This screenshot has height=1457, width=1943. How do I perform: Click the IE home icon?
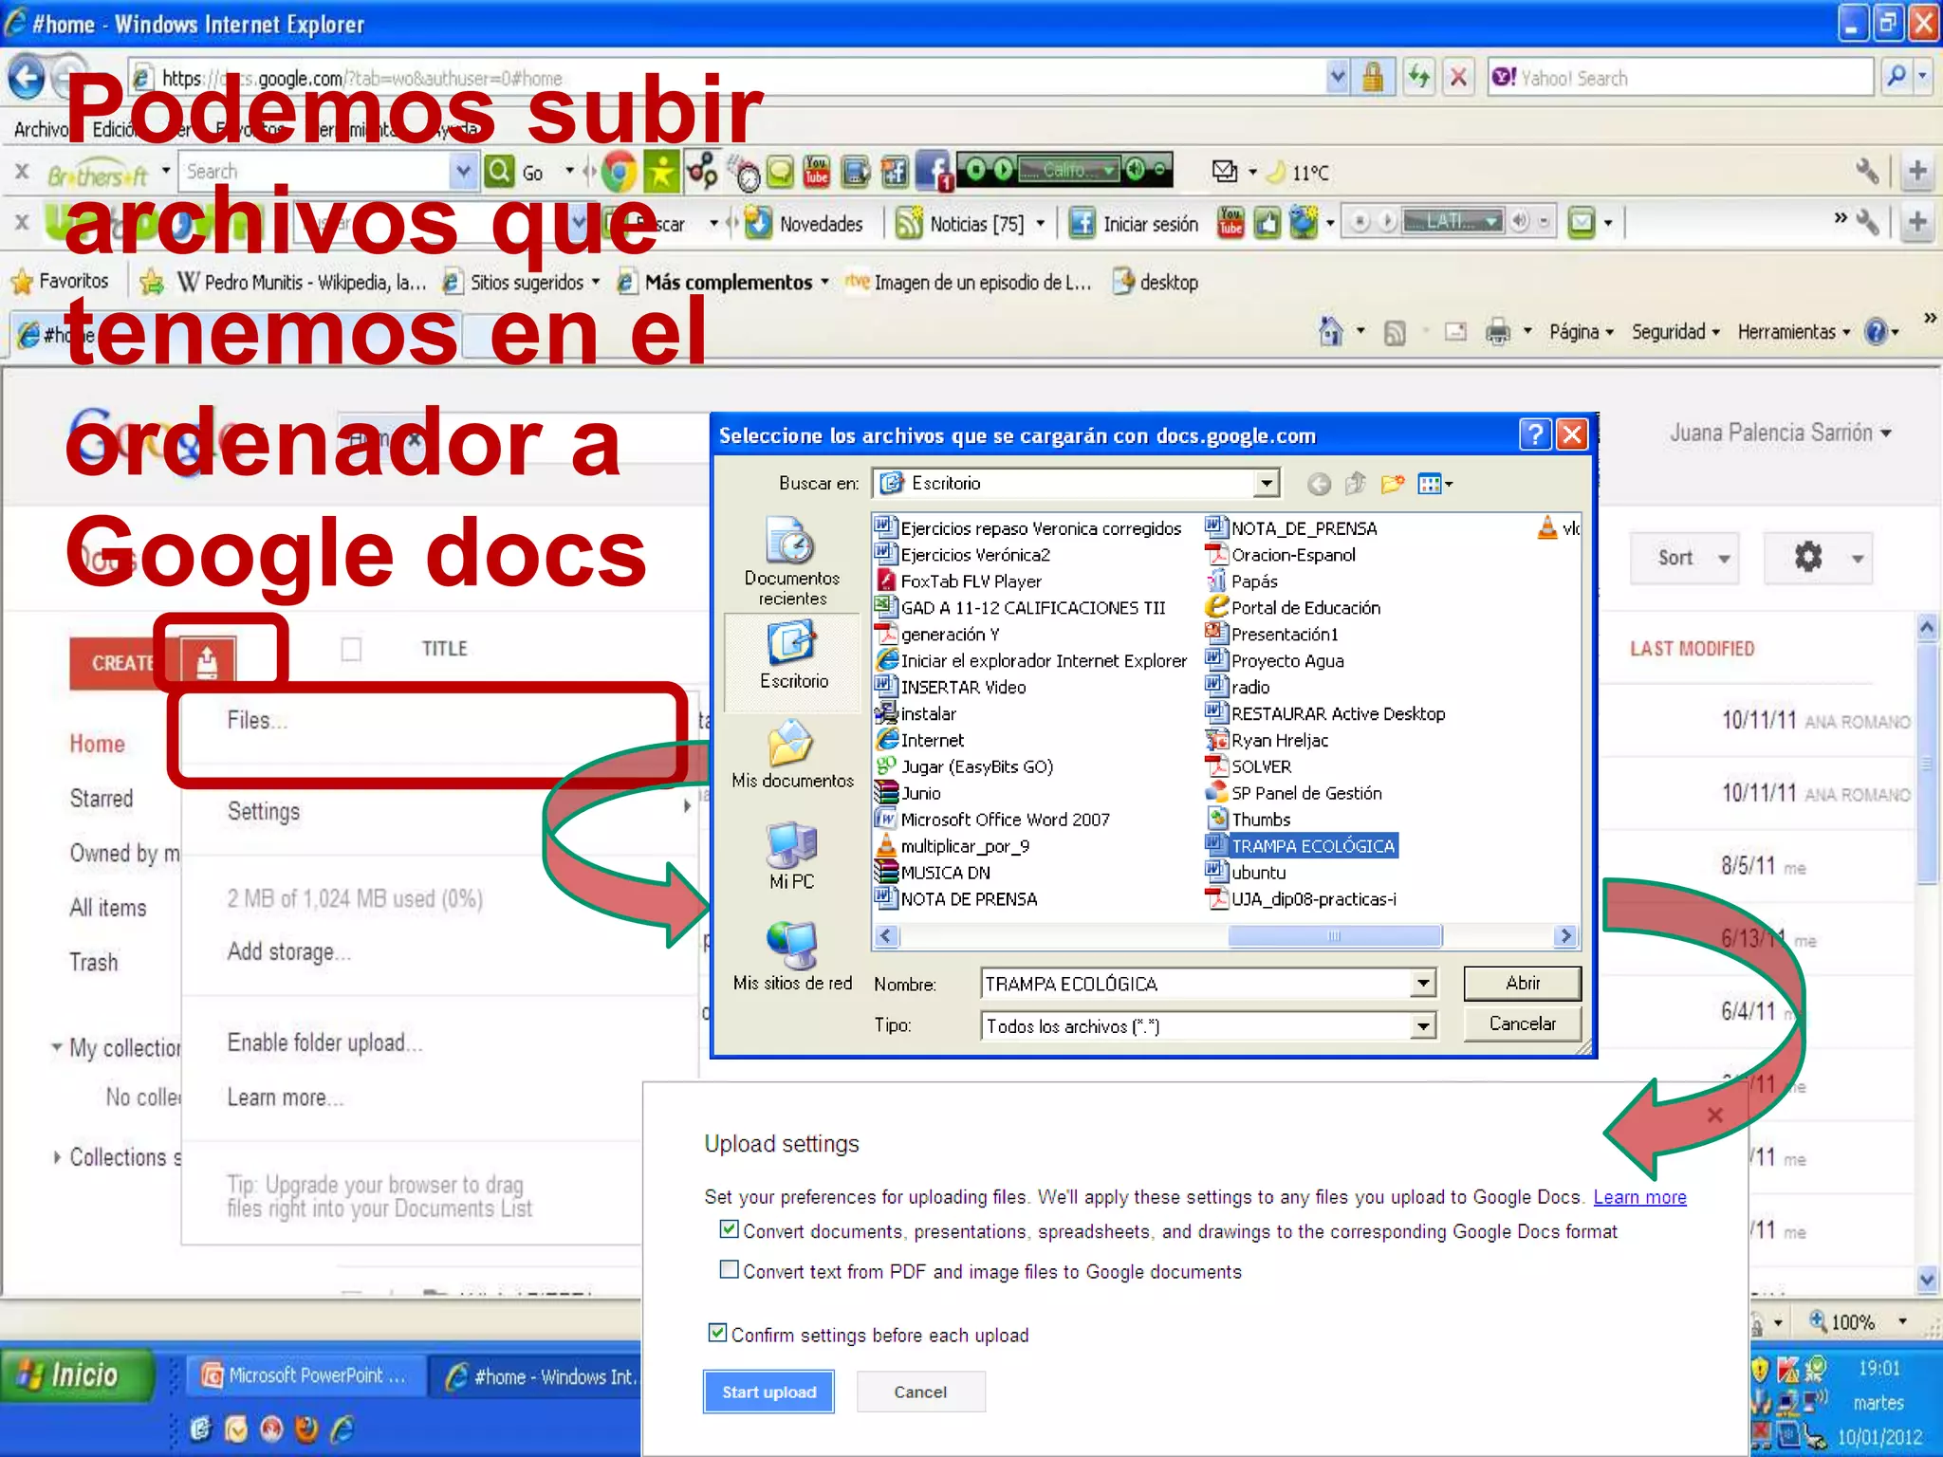[x=1330, y=332]
